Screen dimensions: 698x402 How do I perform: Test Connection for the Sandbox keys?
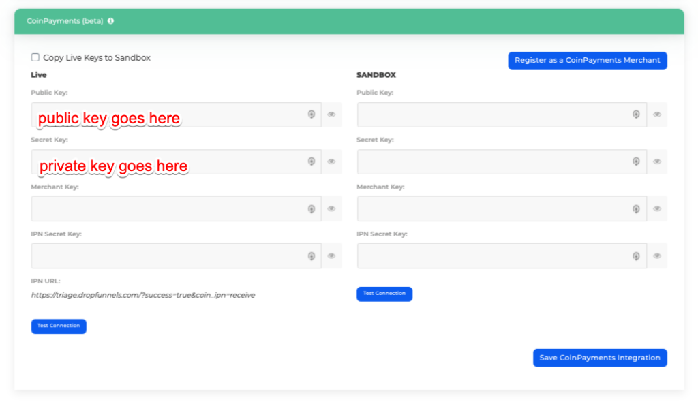[x=384, y=294]
